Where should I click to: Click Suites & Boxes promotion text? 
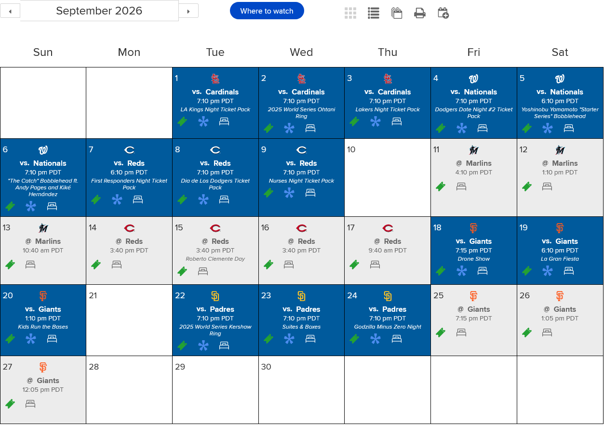pyautogui.click(x=302, y=327)
